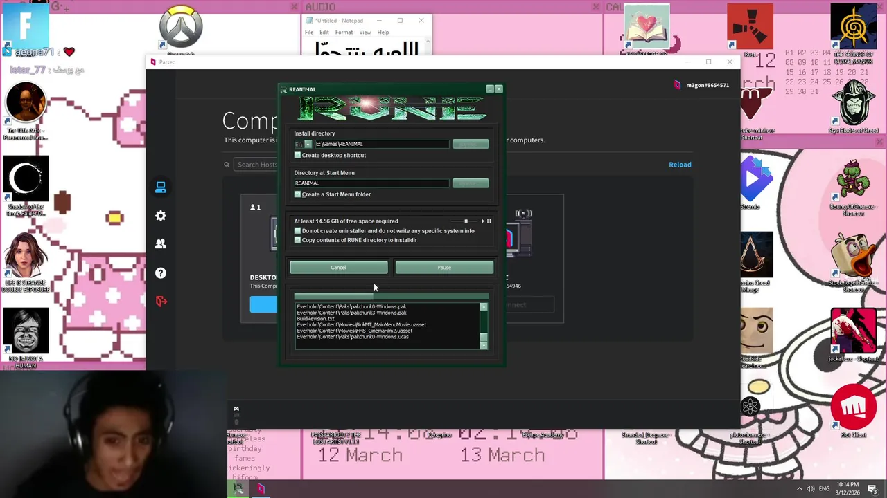
Task: Open File menu in Notepad
Action: 309,33
